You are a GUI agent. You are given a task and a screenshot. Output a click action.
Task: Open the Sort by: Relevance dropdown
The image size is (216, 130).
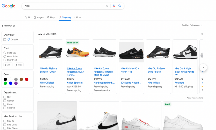click(x=192, y=25)
